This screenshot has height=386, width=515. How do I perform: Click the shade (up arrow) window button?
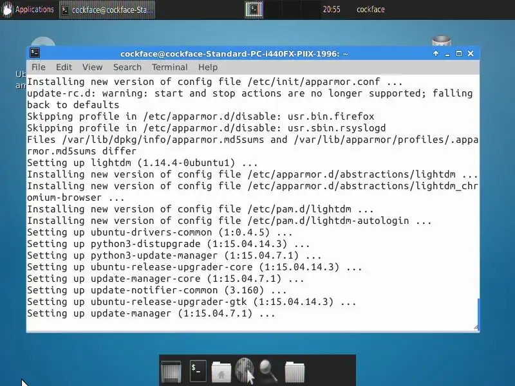[436, 53]
